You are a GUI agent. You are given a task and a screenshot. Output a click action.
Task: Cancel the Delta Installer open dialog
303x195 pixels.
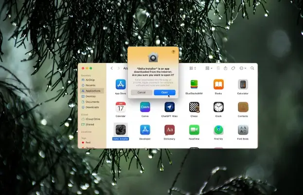pos(142,92)
